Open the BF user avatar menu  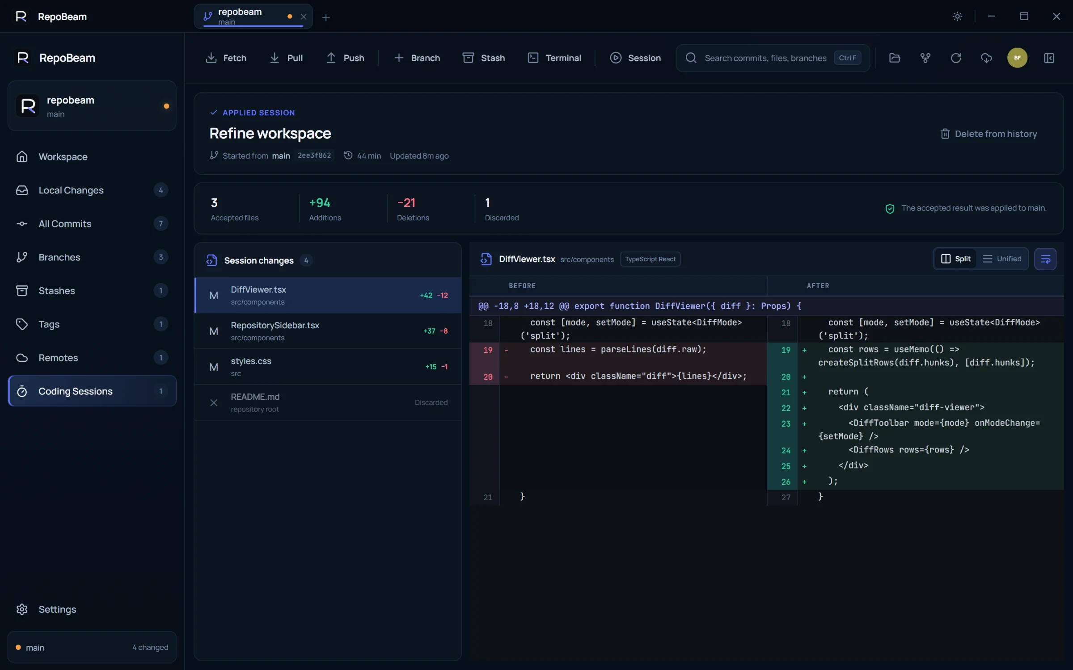point(1017,58)
